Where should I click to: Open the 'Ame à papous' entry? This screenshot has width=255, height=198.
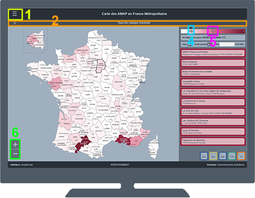pos(213,63)
